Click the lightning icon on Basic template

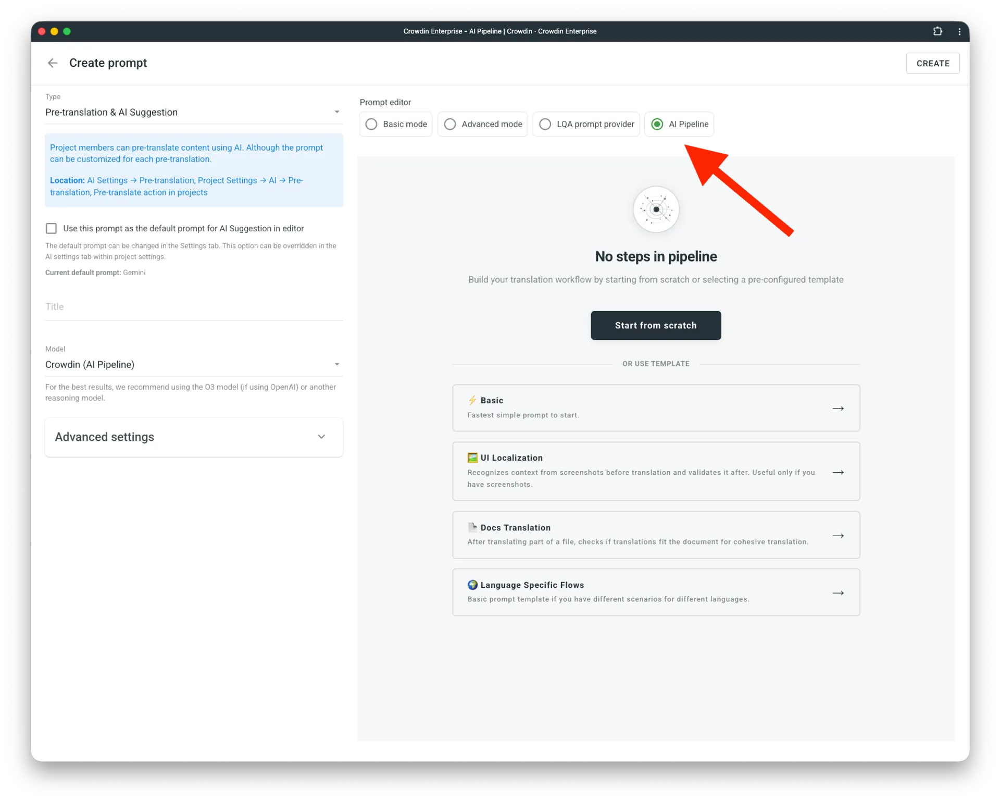pos(472,400)
